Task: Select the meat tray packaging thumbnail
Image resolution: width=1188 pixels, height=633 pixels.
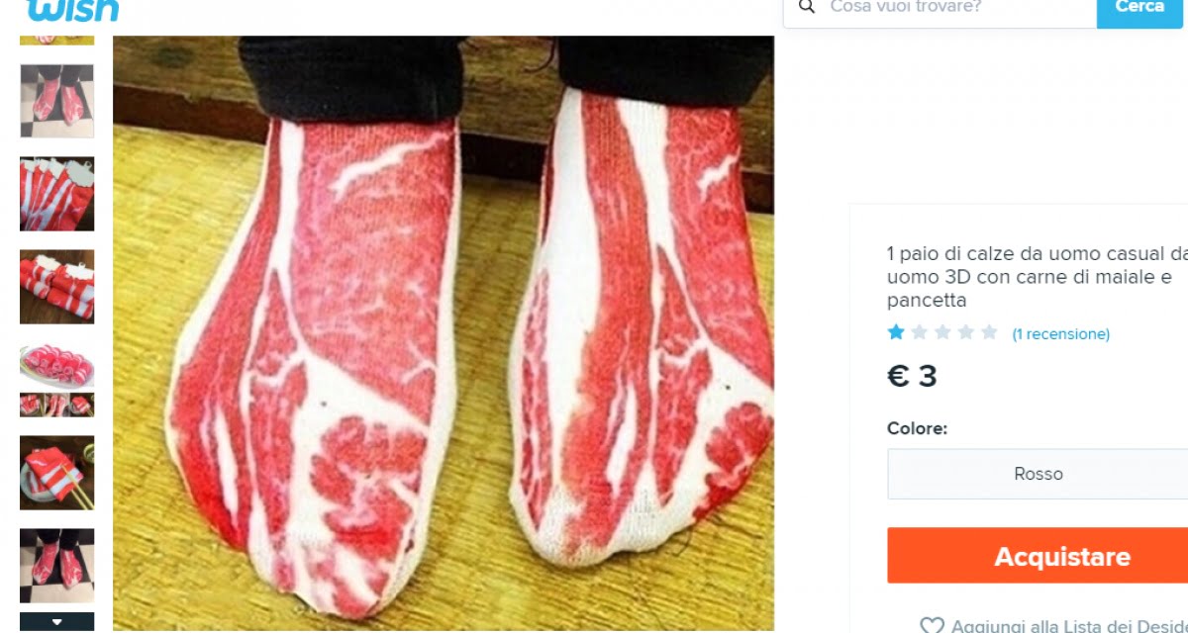Action: click(57, 380)
